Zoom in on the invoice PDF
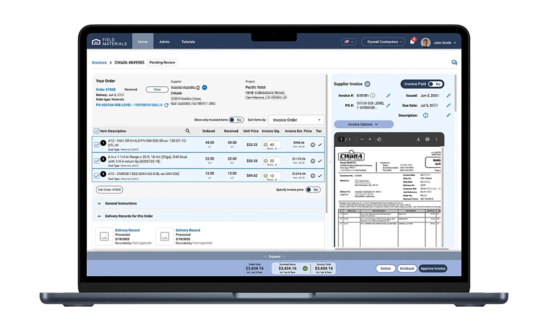The width and height of the screenshot is (548, 331). coord(370,140)
